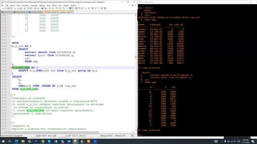Collapse the comment fold at line 576

[x=11, y=95]
